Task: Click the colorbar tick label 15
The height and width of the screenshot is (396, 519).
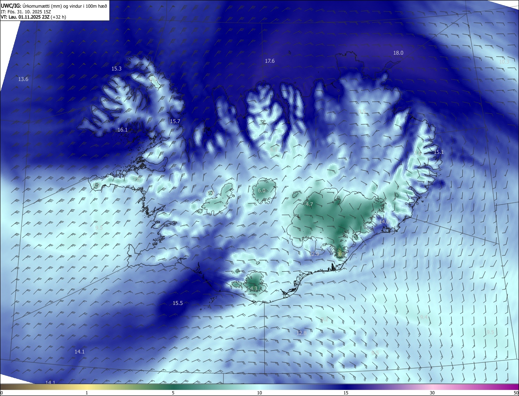Action: click(x=346, y=393)
